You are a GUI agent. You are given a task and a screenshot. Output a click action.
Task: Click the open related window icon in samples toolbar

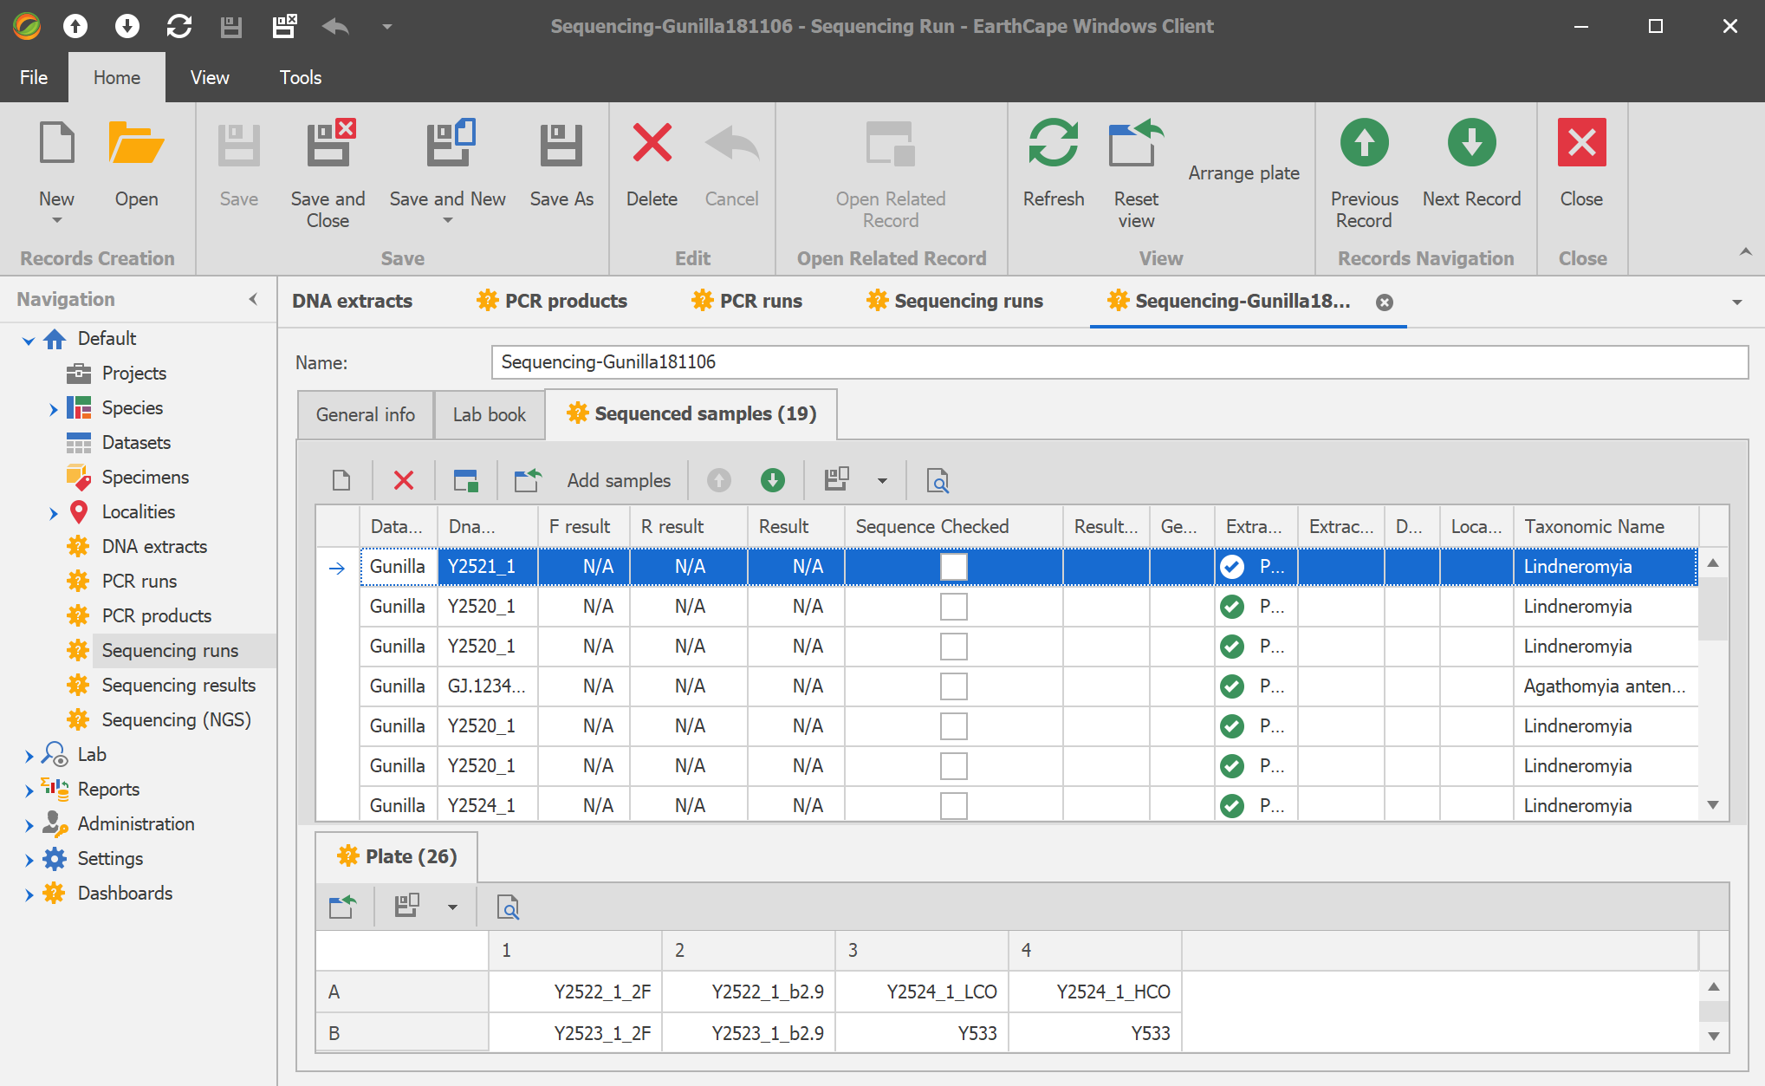point(466,480)
